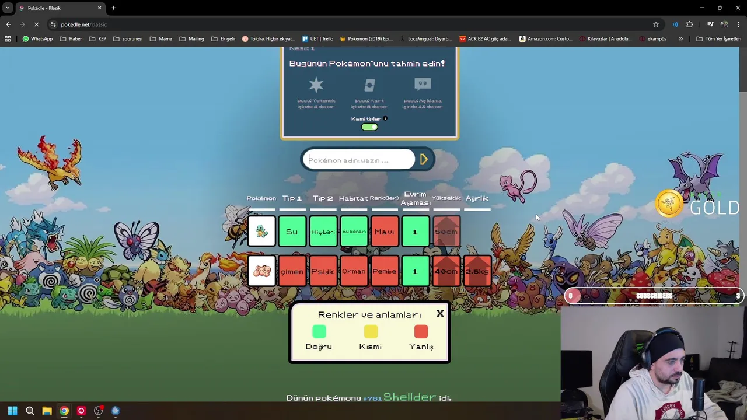Click the Squirtle guess thumbnail
Screen dimensions: 747x420
click(x=261, y=232)
